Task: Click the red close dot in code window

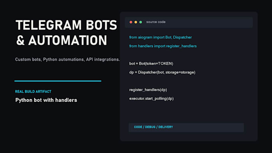Action: coord(131,22)
